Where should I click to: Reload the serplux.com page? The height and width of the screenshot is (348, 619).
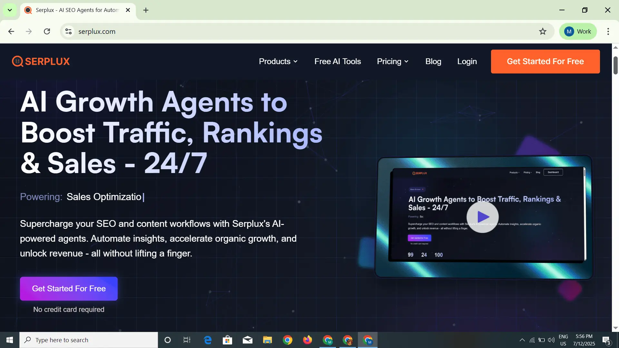47,31
